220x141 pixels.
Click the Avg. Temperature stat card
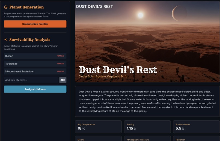98,127
